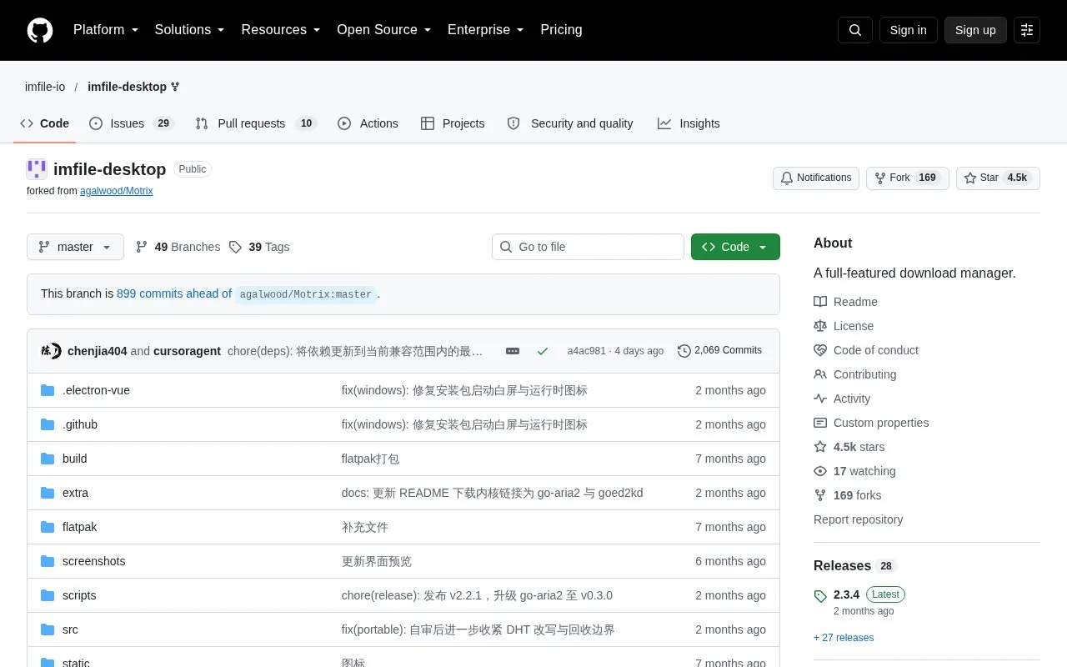Expand the Resources dropdown
Image resolution: width=1067 pixels, height=667 pixels.
click(x=281, y=30)
